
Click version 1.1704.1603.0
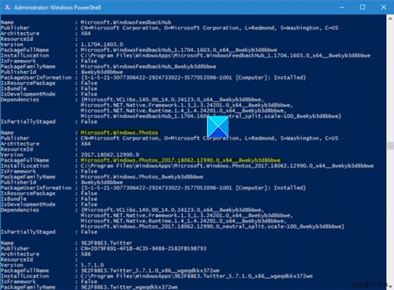102,45
